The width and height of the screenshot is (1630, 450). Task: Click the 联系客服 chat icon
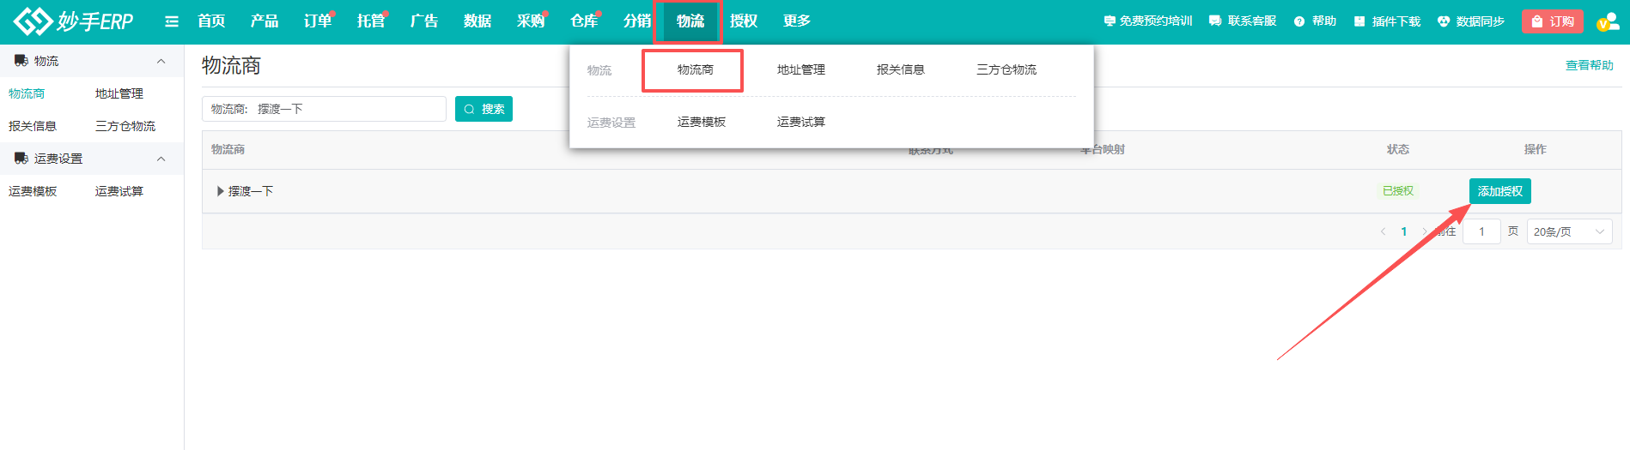(1214, 21)
